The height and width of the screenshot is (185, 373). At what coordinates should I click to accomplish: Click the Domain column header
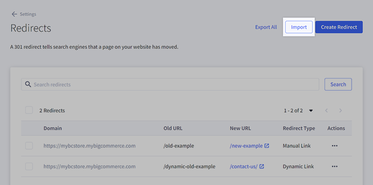pos(53,128)
